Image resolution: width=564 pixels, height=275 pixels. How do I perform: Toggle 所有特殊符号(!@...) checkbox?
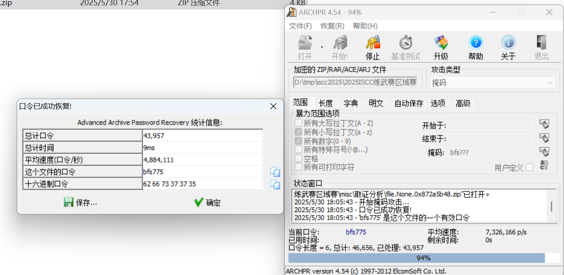pos(298,150)
